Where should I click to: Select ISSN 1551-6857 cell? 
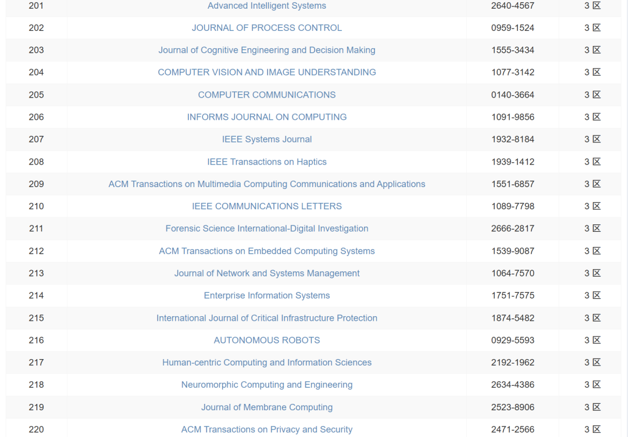pyautogui.click(x=513, y=184)
